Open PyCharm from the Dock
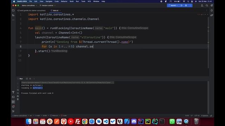 [x=148, y=121]
